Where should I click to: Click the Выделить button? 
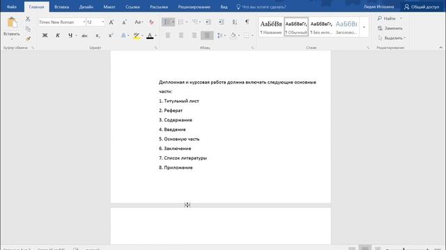click(392, 37)
